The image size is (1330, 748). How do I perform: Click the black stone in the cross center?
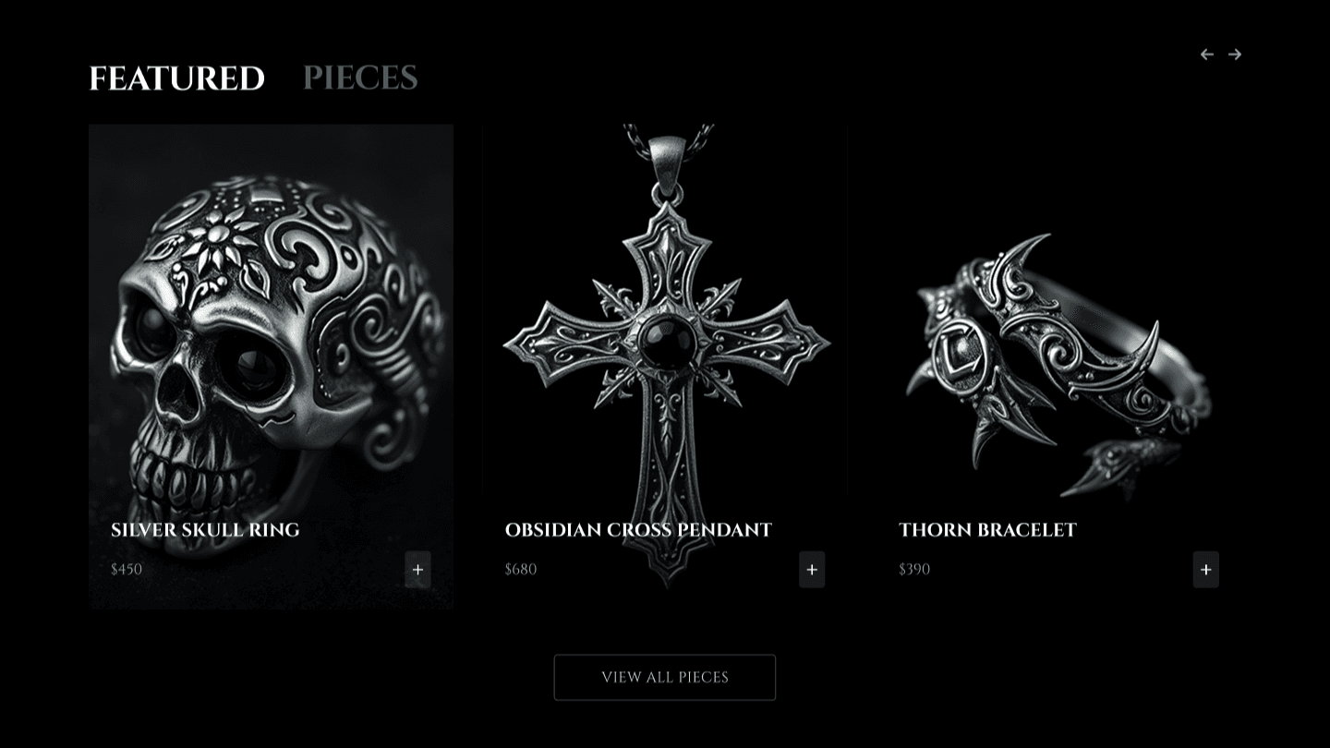(x=666, y=340)
